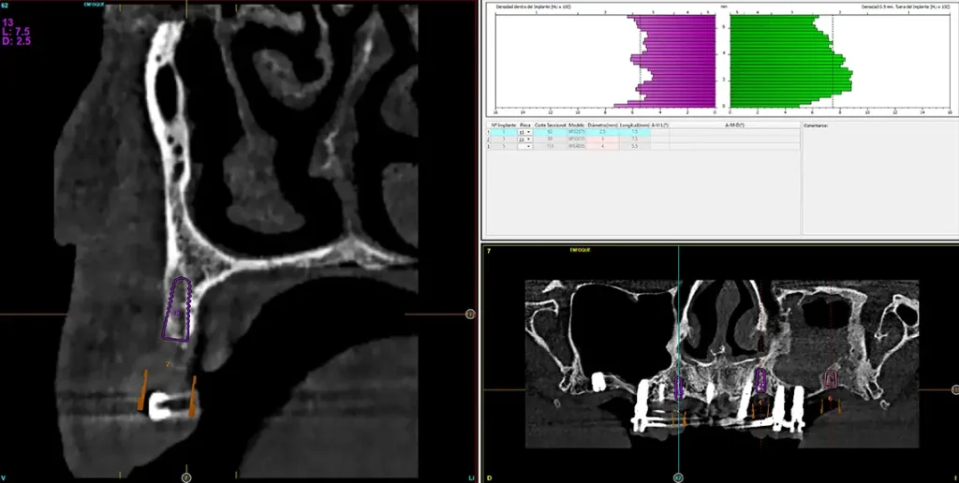
Task: Select the middle purple implant in panoramic view
Action: coord(761,379)
